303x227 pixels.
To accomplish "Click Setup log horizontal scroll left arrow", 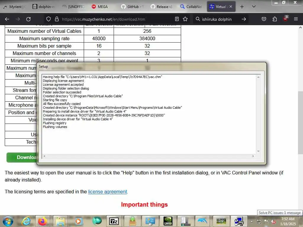I will [x=44, y=156].
